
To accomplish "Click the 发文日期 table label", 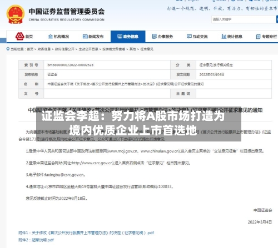I will pyautogui.click(x=183, y=74).
